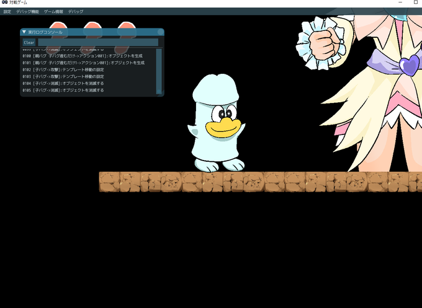The image size is (422, 308).
Task: Click the clenched fist of the large character
Action: (x=325, y=44)
